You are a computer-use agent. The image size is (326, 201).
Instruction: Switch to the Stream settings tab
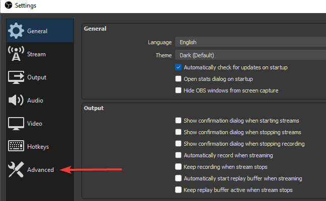[x=36, y=54]
